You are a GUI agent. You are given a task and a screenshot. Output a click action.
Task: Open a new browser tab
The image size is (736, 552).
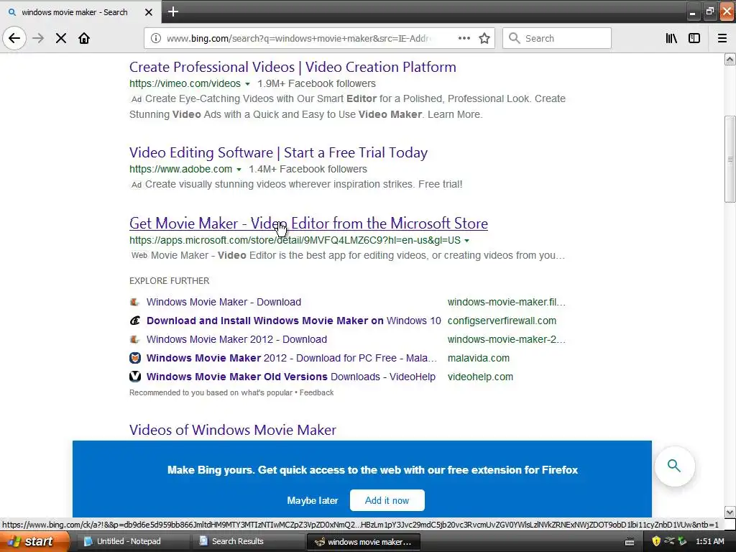173,11
